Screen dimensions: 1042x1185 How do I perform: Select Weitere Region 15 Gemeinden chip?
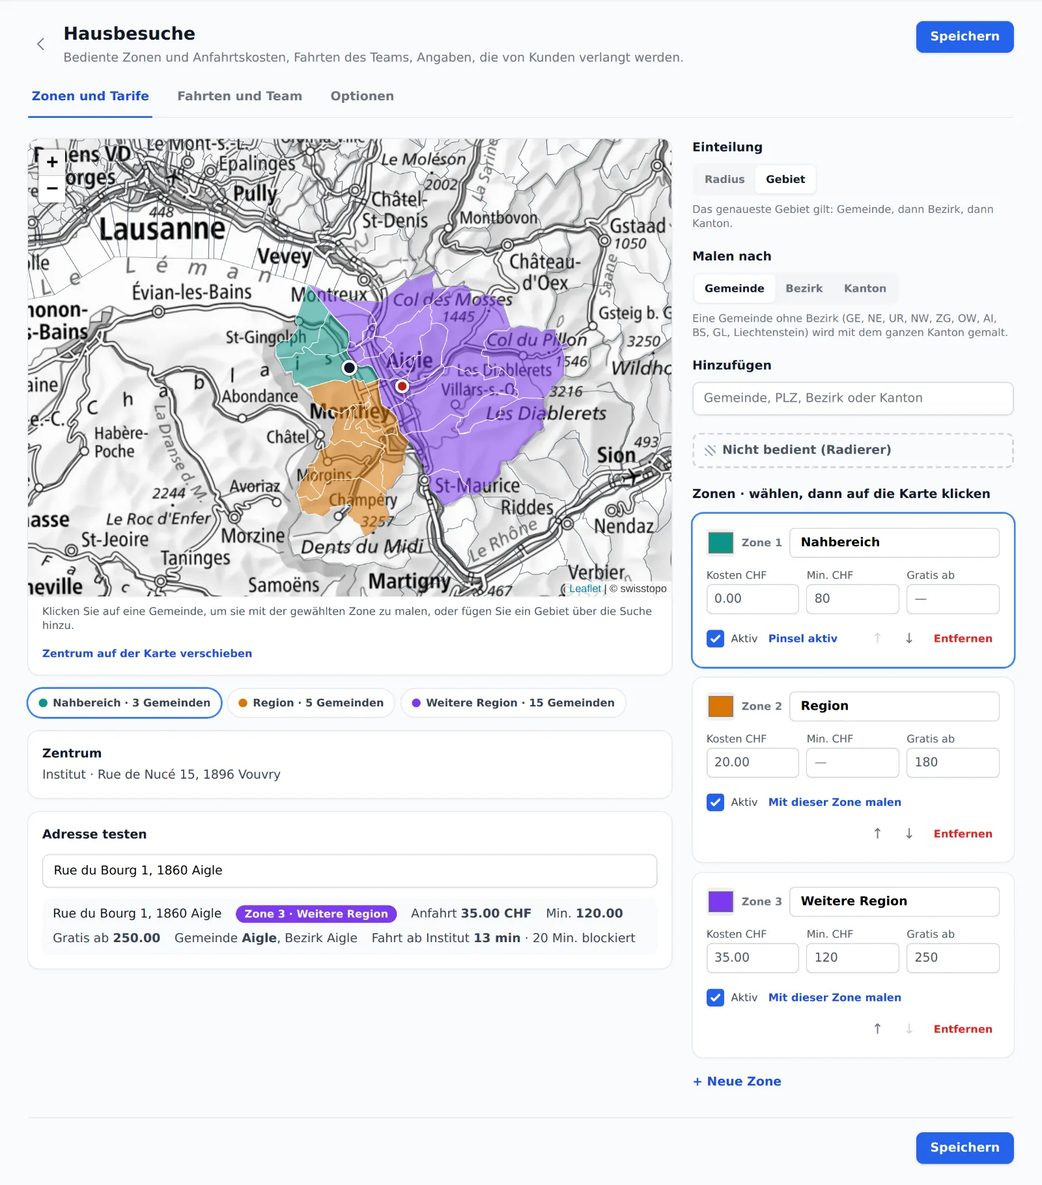click(513, 703)
